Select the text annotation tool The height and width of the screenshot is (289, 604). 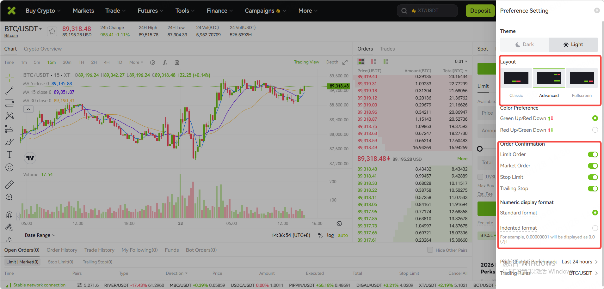click(x=9, y=154)
